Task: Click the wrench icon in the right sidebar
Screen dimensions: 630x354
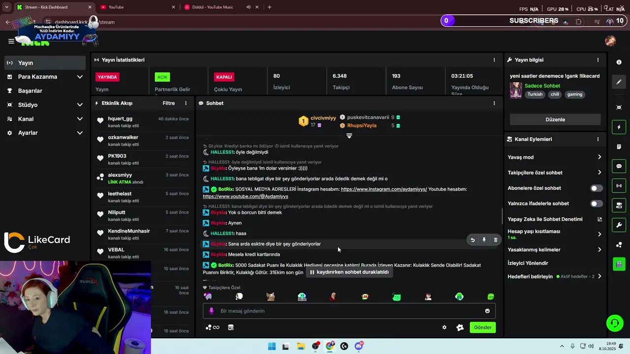Action: click(x=619, y=225)
